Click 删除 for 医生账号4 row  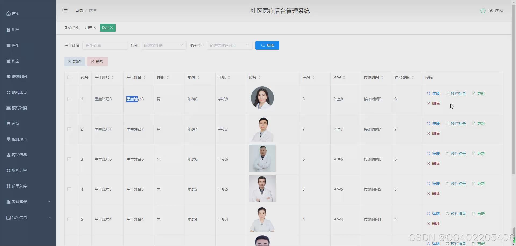tap(433, 224)
